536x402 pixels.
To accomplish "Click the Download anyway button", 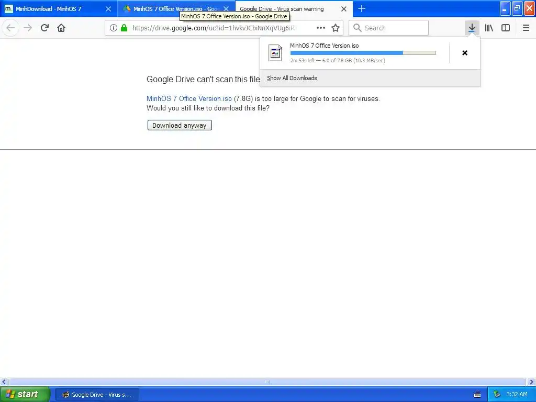I will [x=180, y=125].
